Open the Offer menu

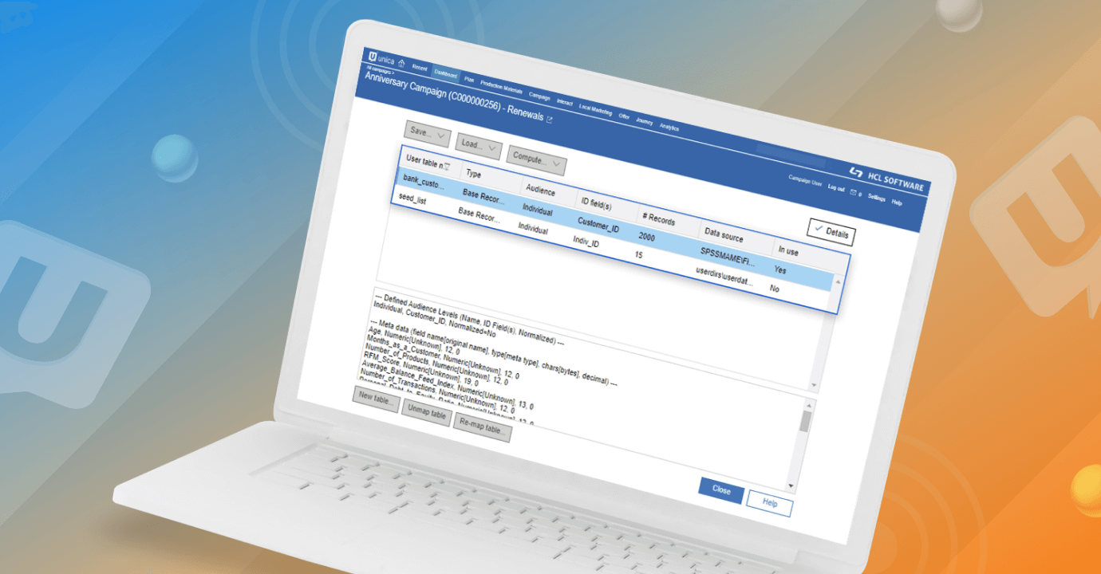tap(624, 116)
